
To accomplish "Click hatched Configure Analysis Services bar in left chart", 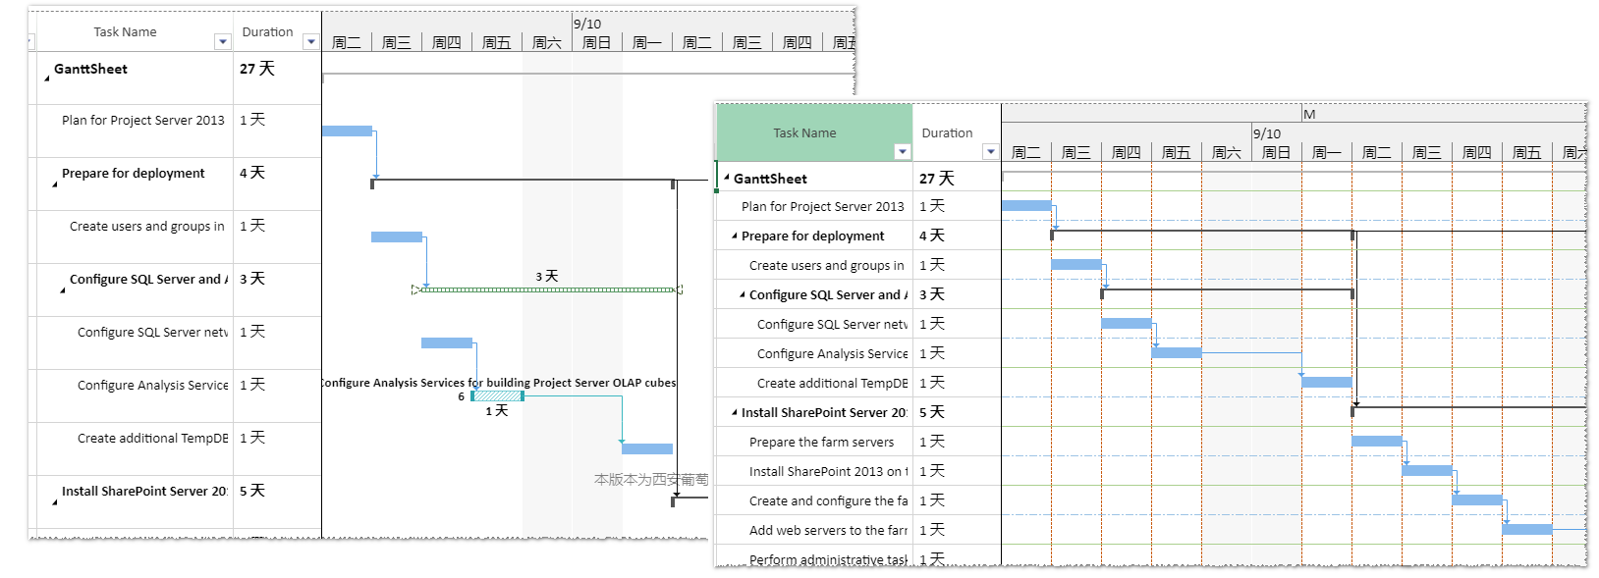I will pos(497,395).
